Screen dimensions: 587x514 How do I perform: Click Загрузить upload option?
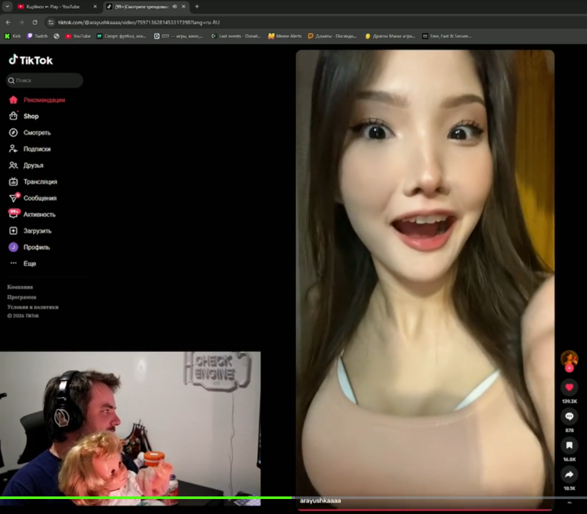[30, 231]
